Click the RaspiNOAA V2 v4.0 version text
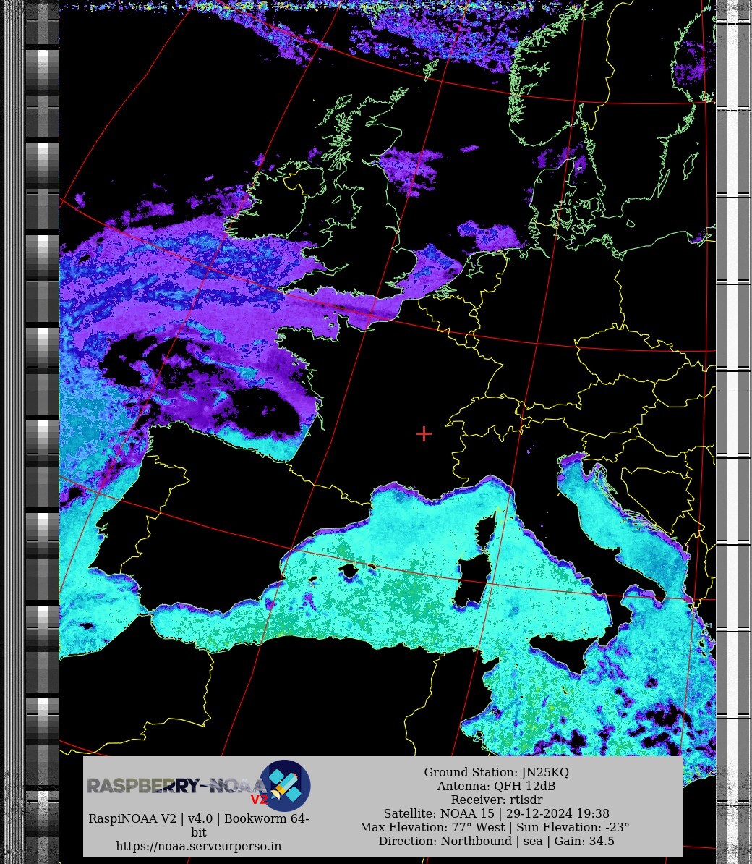The width and height of the screenshot is (752, 864). pyautogui.click(x=199, y=818)
